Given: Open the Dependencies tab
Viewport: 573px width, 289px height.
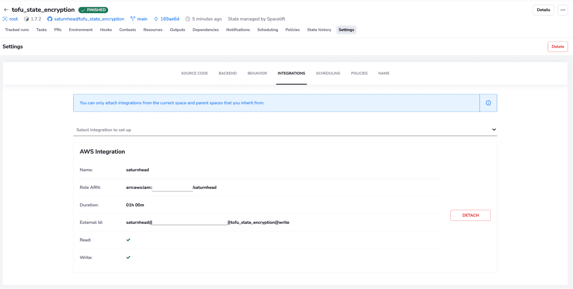Looking at the screenshot, I should click(206, 30).
